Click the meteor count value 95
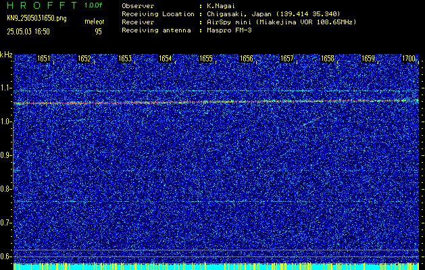The image size is (425, 270). [x=98, y=32]
